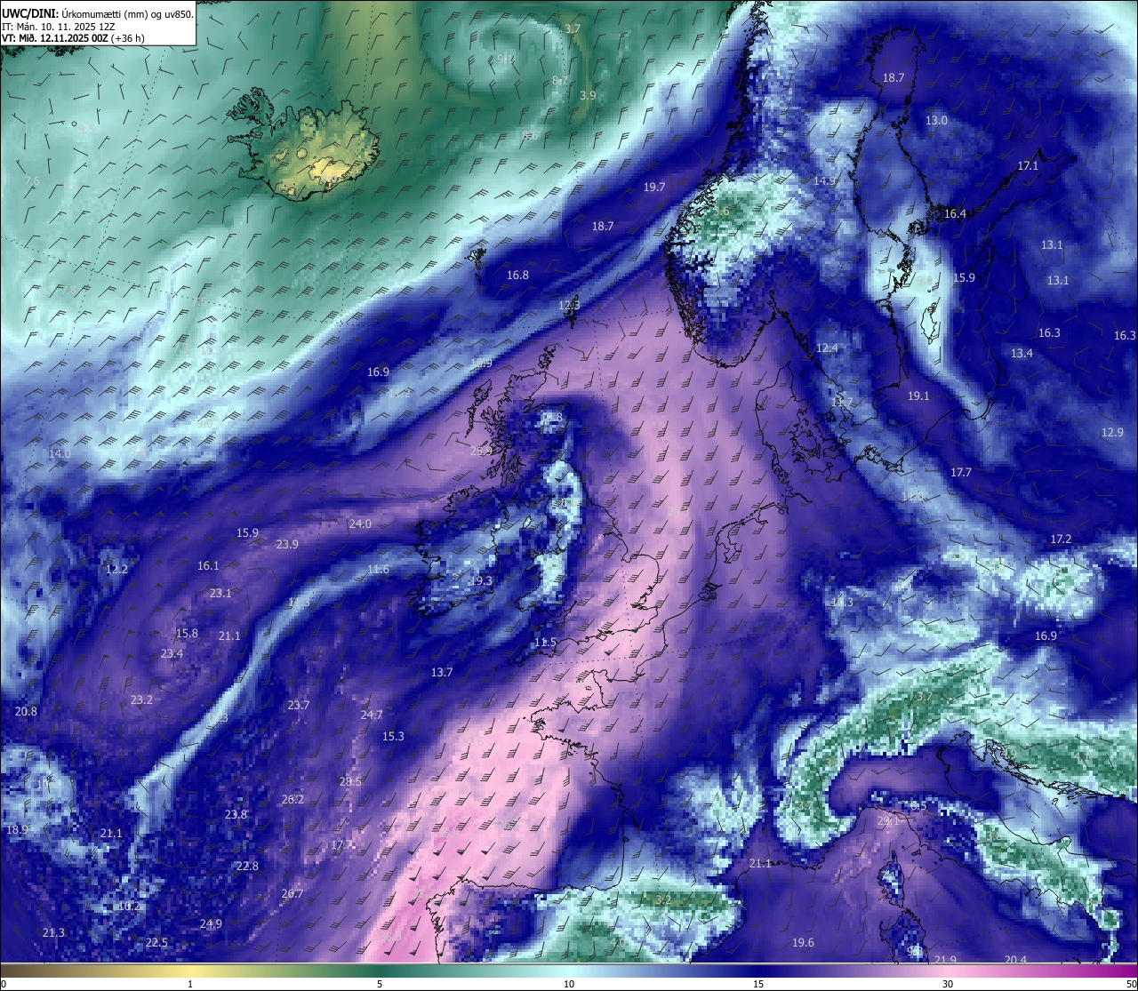Click the 15.8 value label

coord(187,633)
